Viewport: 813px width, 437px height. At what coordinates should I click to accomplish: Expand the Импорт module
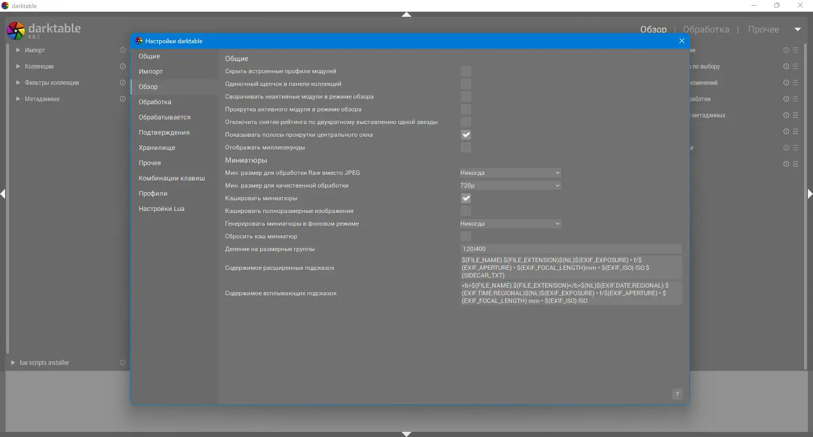point(18,50)
